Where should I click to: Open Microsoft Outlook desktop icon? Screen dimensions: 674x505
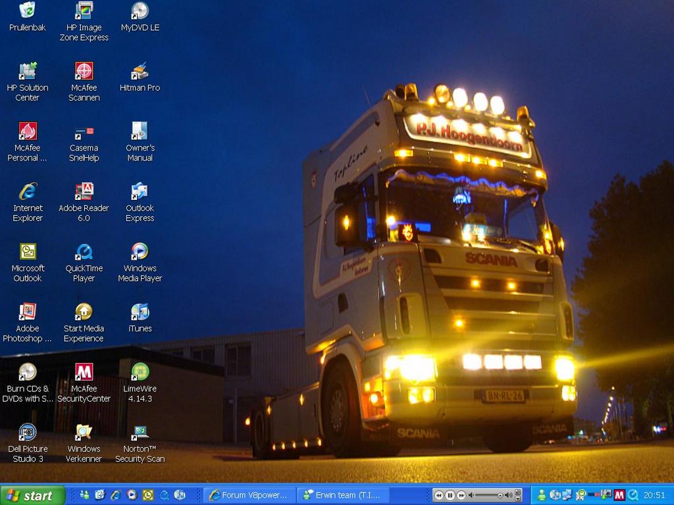point(27,262)
